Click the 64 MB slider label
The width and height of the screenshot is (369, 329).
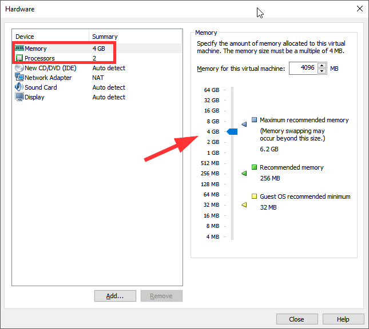pos(211,195)
